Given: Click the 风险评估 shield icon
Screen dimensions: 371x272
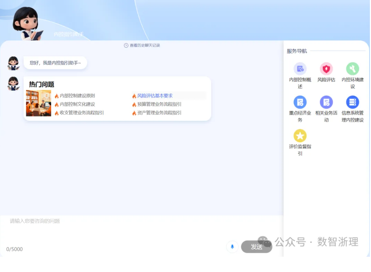Looking at the screenshot, I should click(326, 69).
